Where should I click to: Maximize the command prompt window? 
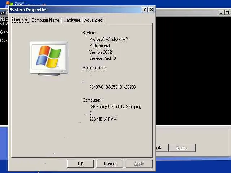(x=227, y=13)
